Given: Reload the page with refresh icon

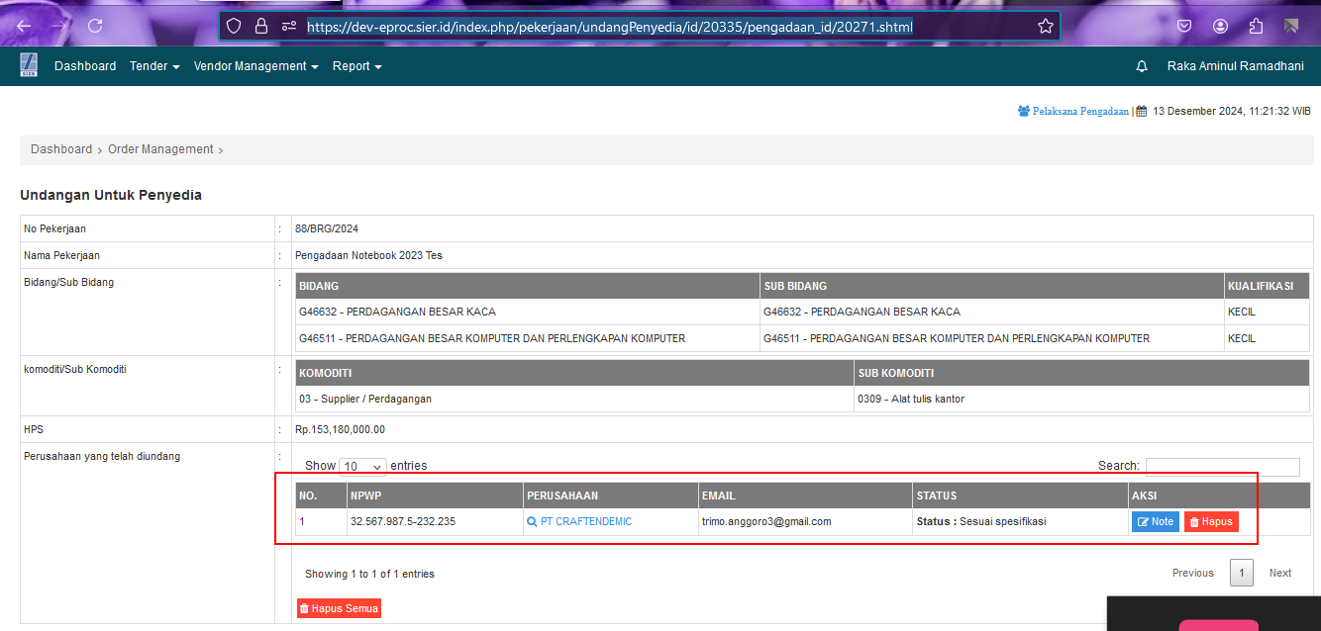Looking at the screenshot, I should point(95,26).
